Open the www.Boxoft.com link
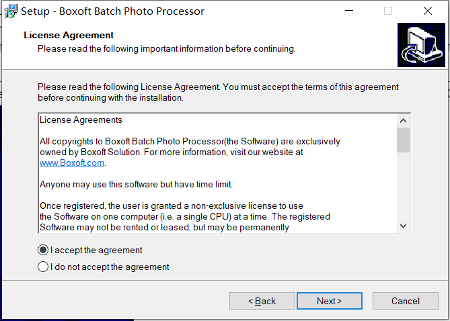The image size is (450, 321). click(x=72, y=163)
